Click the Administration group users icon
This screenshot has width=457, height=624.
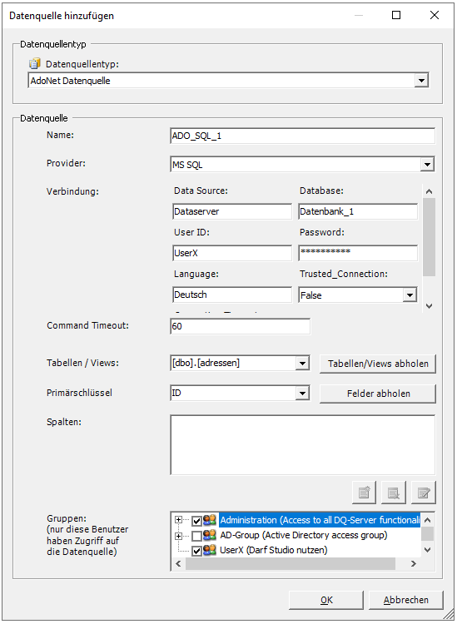click(210, 520)
